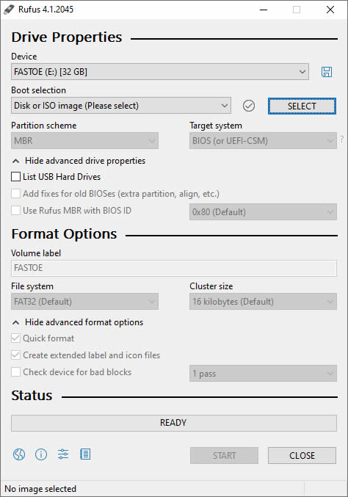Open application settings sliders icon
Screen dimensions: 348x497
(x=63, y=454)
